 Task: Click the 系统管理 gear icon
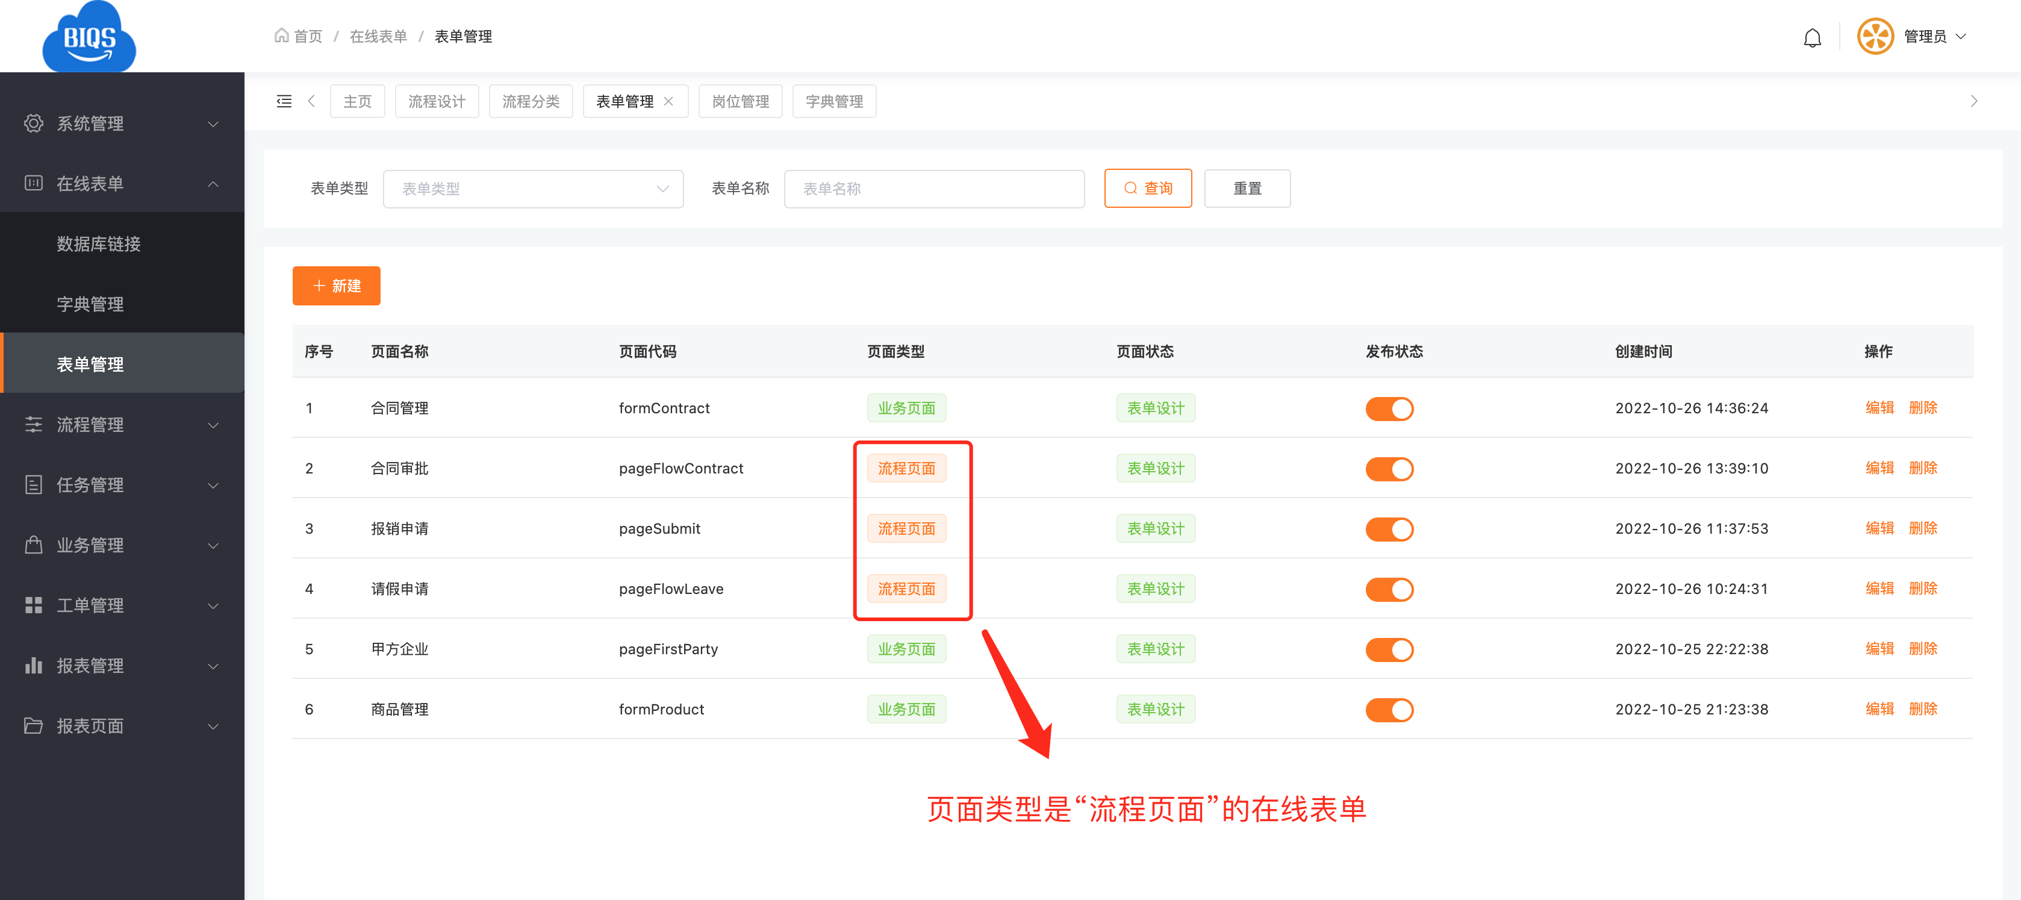(x=33, y=123)
